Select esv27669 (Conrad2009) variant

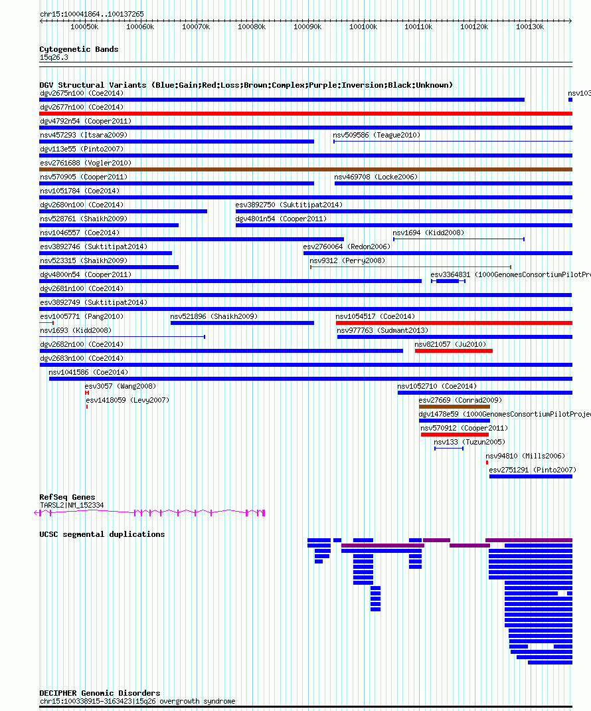pos(455,407)
